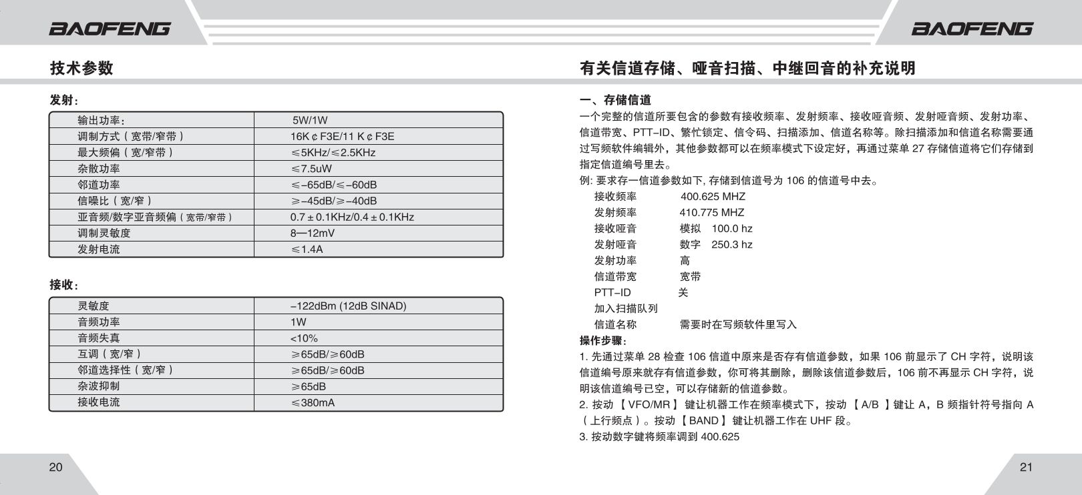Click page number 21 at bottom right

pyautogui.click(x=1026, y=467)
